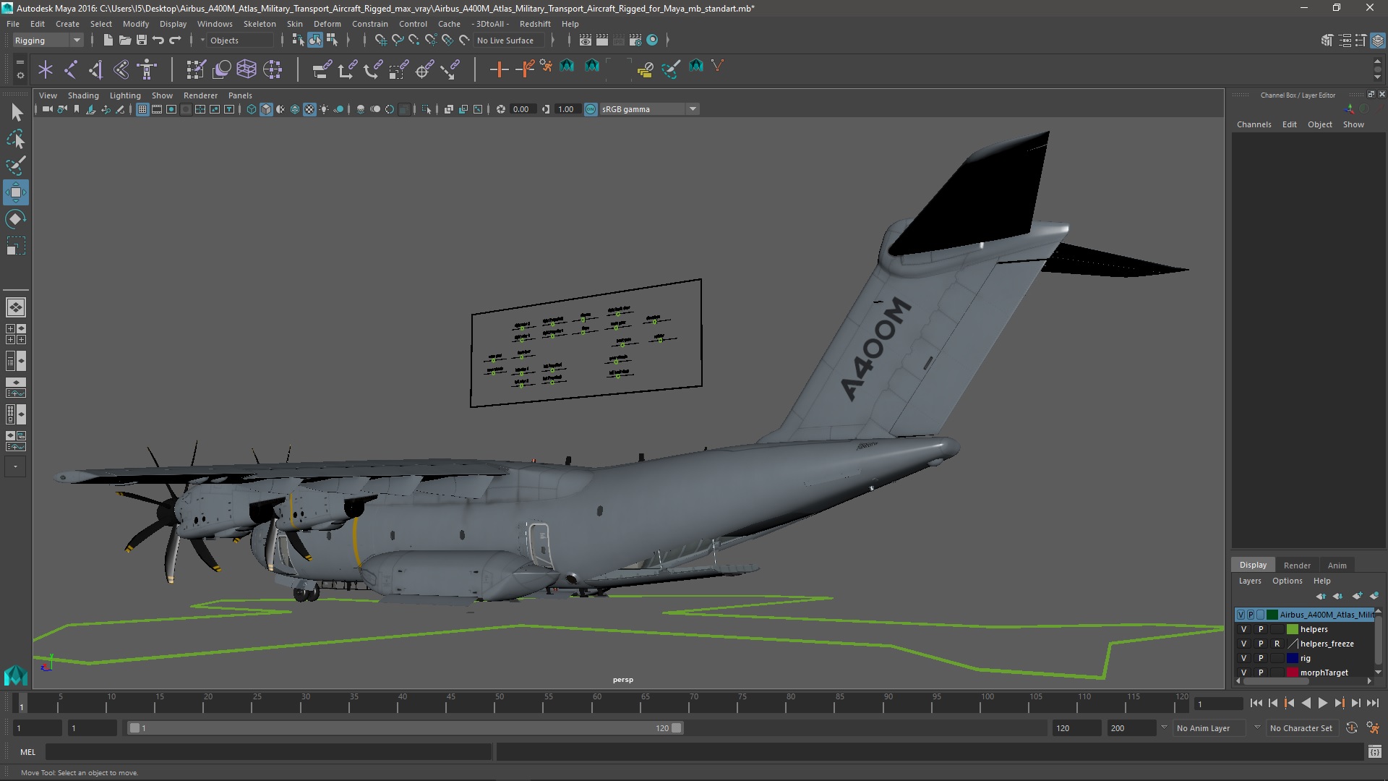Open Render Settings icon in status line

pyautogui.click(x=635, y=40)
